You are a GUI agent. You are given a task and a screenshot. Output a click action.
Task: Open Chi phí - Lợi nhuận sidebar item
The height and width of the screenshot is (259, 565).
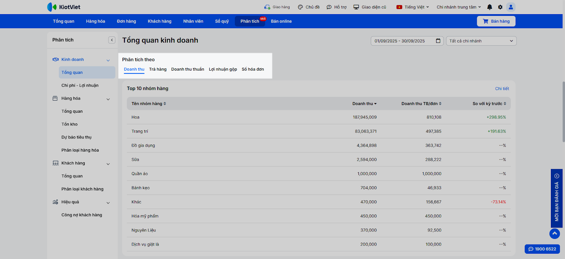point(80,86)
